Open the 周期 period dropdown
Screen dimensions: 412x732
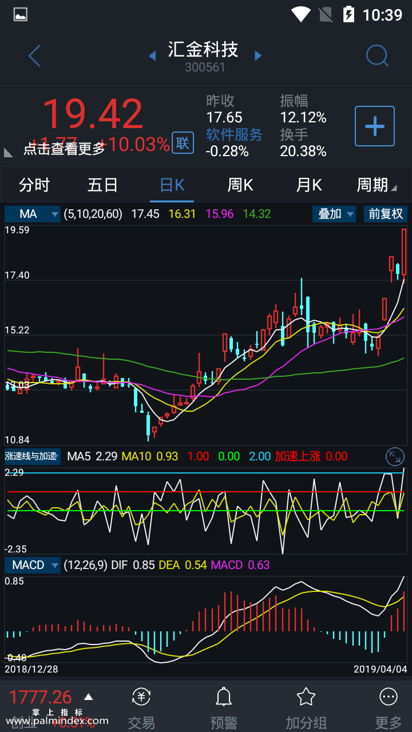pyautogui.click(x=377, y=185)
